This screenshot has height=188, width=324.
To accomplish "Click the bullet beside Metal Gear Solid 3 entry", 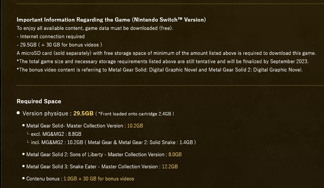I will pyautogui.click(x=23, y=166).
